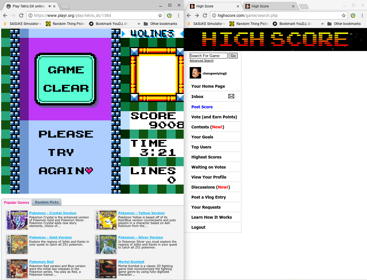This screenshot has width=367, height=280.
Task: Click chengweiyingji profile avatar
Action: click(x=195, y=73)
